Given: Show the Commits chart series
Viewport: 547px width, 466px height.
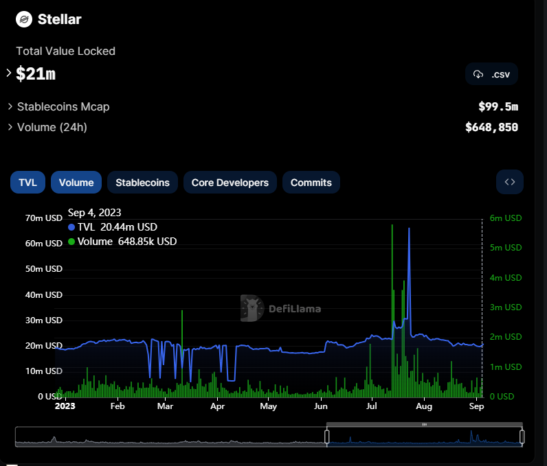Looking at the screenshot, I should coord(311,183).
